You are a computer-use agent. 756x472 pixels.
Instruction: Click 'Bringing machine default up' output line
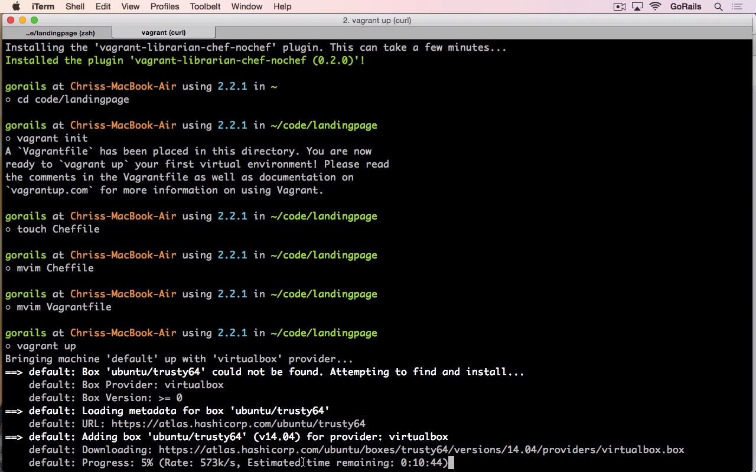[x=180, y=359]
